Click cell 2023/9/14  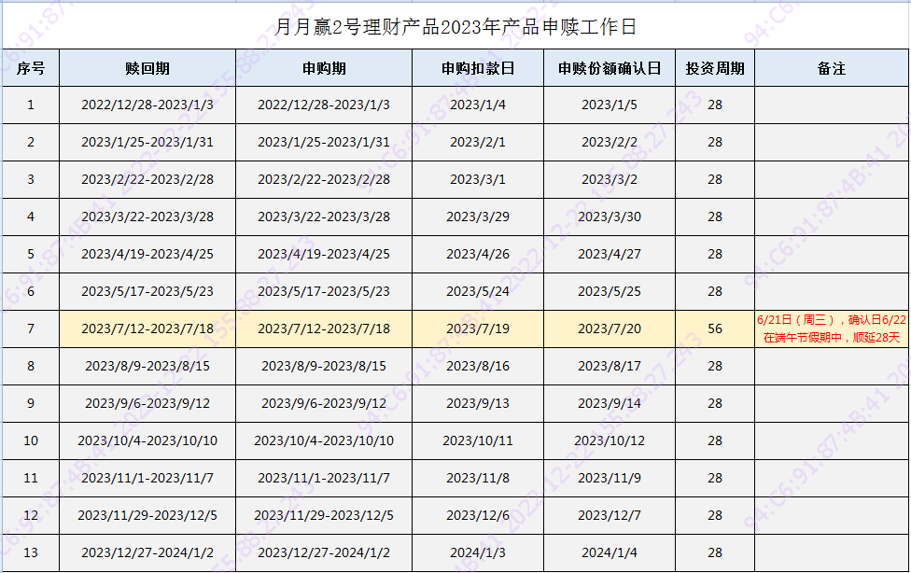[x=610, y=403]
